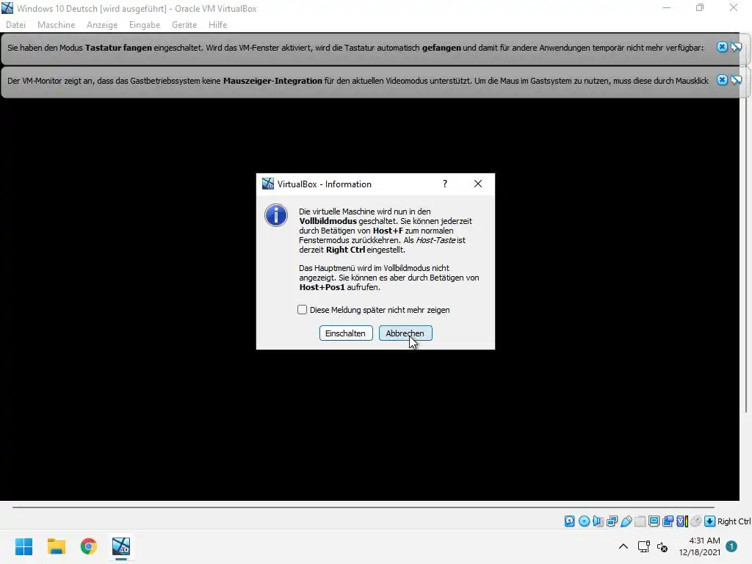Show hidden system tray icons
752x564 pixels.
coord(623,546)
